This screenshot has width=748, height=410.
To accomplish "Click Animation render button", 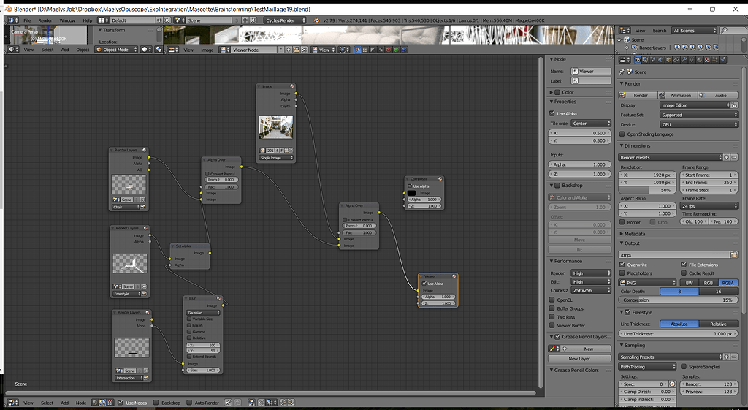I will coord(678,95).
